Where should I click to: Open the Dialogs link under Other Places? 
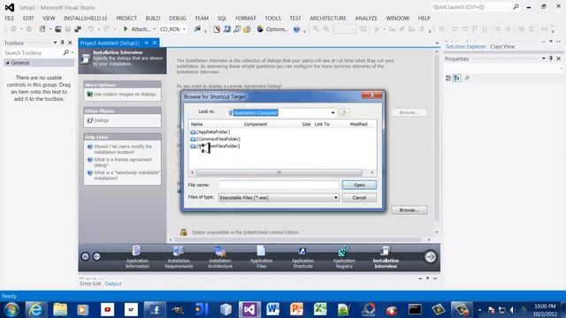(102, 120)
